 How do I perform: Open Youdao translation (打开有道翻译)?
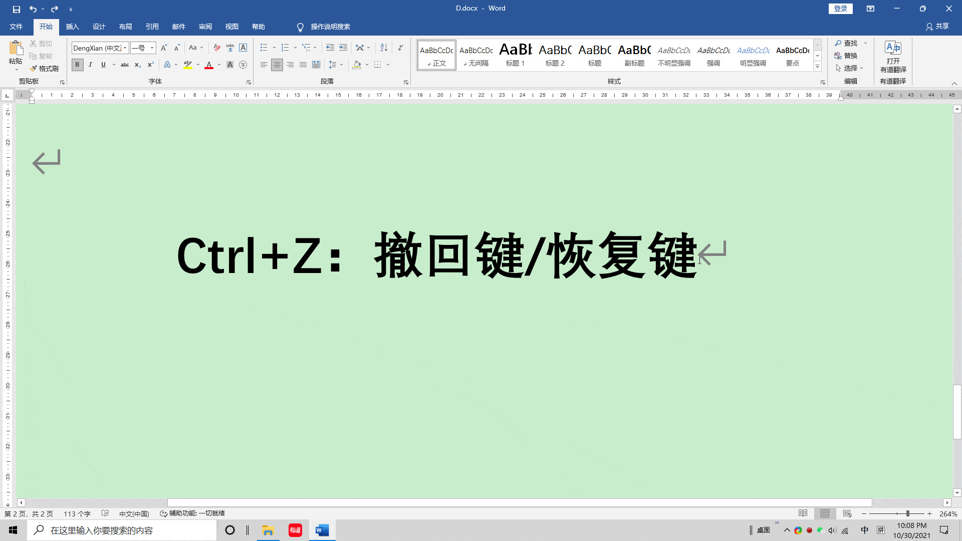(893, 56)
